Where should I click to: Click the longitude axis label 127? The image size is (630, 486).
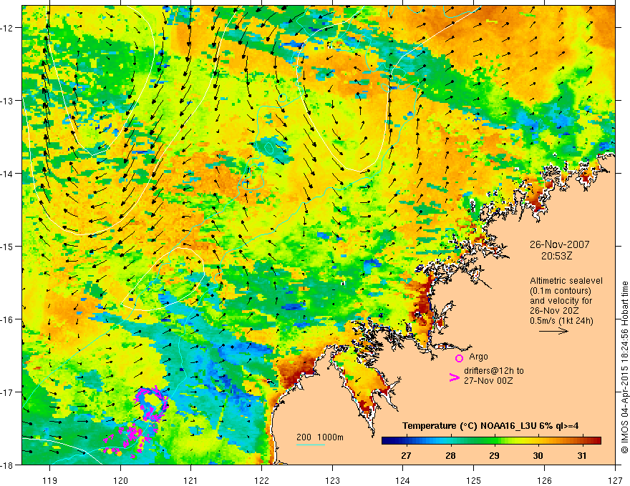pos(615,480)
